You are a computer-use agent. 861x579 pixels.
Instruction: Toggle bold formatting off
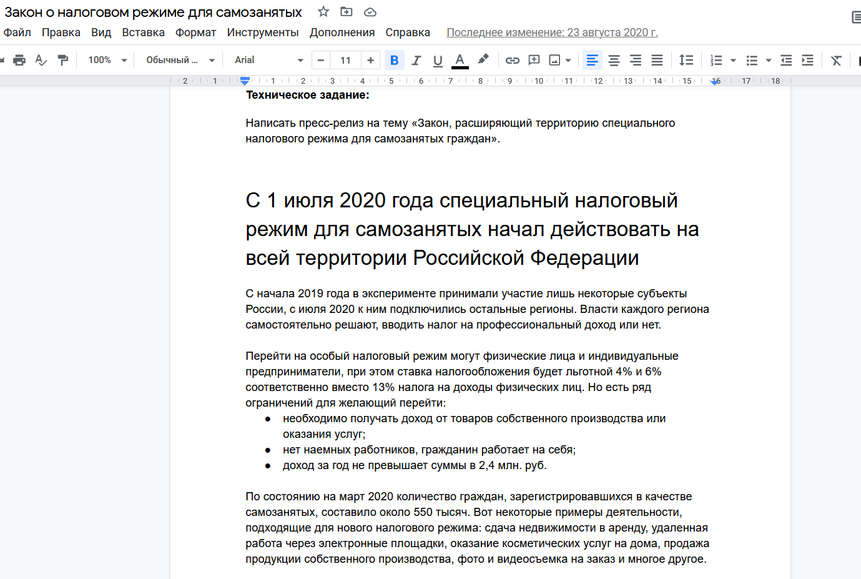point(395,60)
